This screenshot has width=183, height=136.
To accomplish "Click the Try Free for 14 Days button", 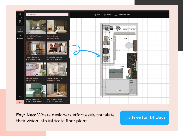I will point(144,118).
